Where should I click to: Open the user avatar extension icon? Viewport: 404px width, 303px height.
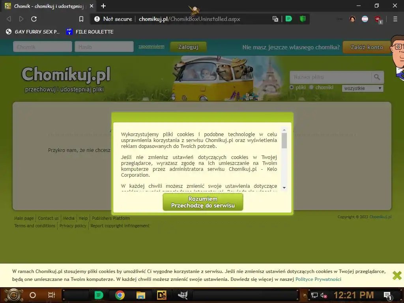(352, 19)
